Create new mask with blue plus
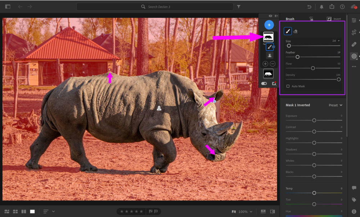Image resolution: width=360 pixels, height=217 pixels. (269, 25)
